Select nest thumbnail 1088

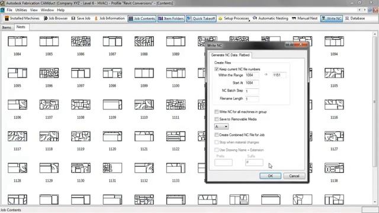point(144,41)
